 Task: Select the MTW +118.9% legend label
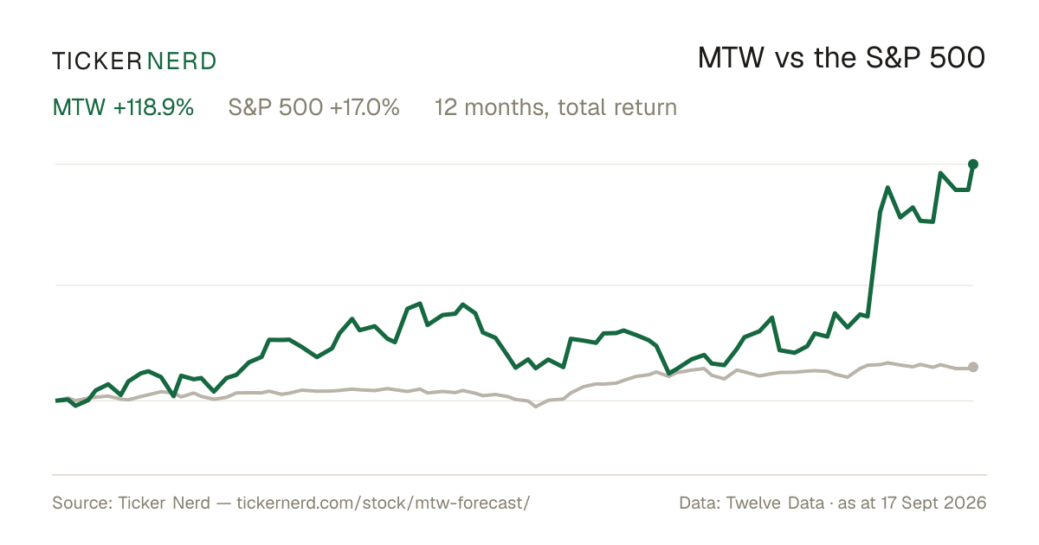123,107
